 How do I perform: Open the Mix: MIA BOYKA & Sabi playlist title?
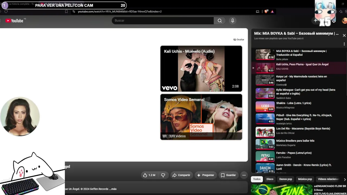[296, 34]
